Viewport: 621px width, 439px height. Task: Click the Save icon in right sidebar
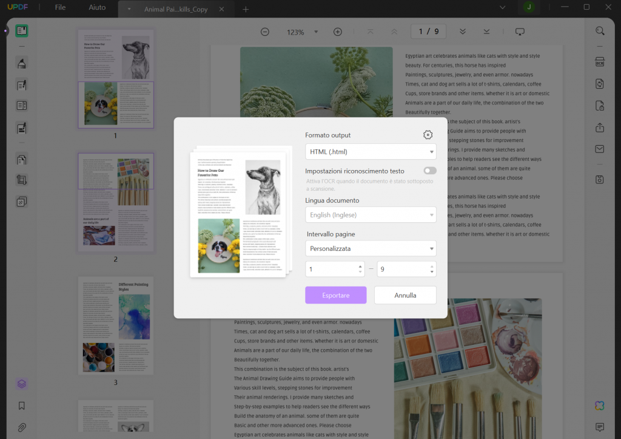600,179
